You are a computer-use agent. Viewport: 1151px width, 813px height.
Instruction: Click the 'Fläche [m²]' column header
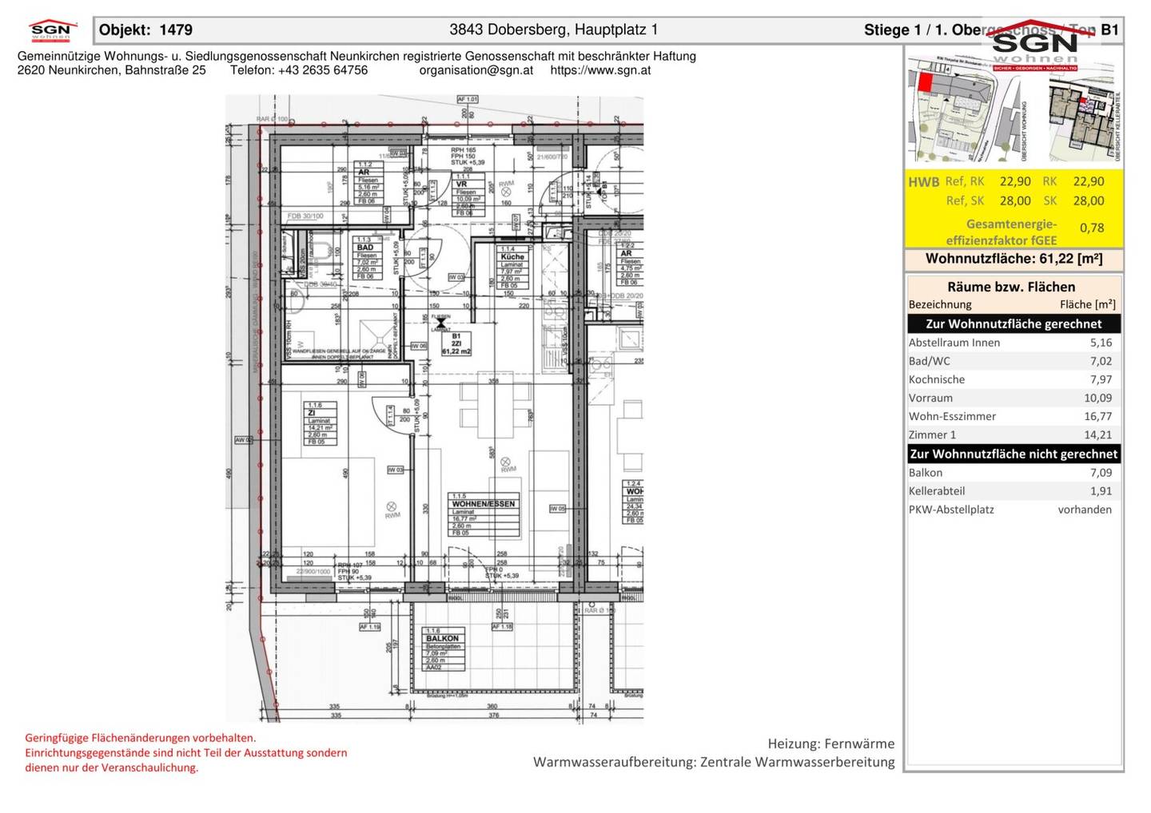click(1087, 304)
